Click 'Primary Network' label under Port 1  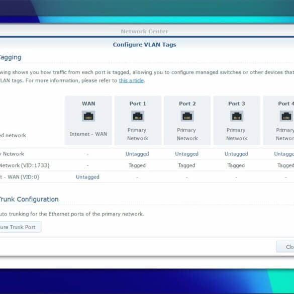point(138,134)
